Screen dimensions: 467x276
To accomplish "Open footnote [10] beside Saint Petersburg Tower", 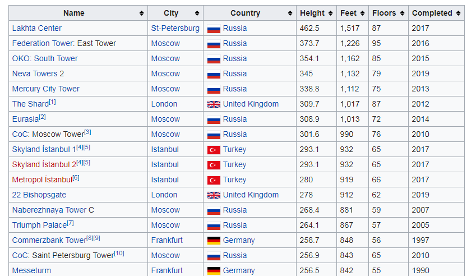I will click(x=119, y=254).
